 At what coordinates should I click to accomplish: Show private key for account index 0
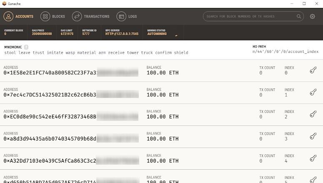pos(313,70)
